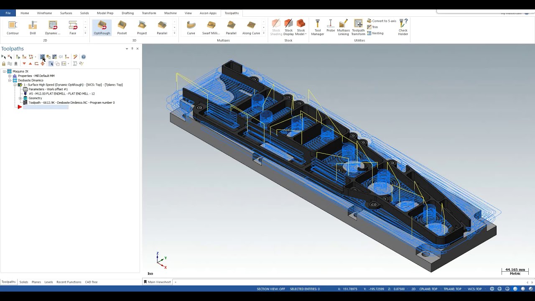535x301 pixels.
Task: Select the Pocket 3D toolpath
Action: (122, 28)
